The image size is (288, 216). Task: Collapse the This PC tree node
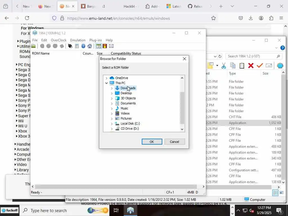click(106, 83)
